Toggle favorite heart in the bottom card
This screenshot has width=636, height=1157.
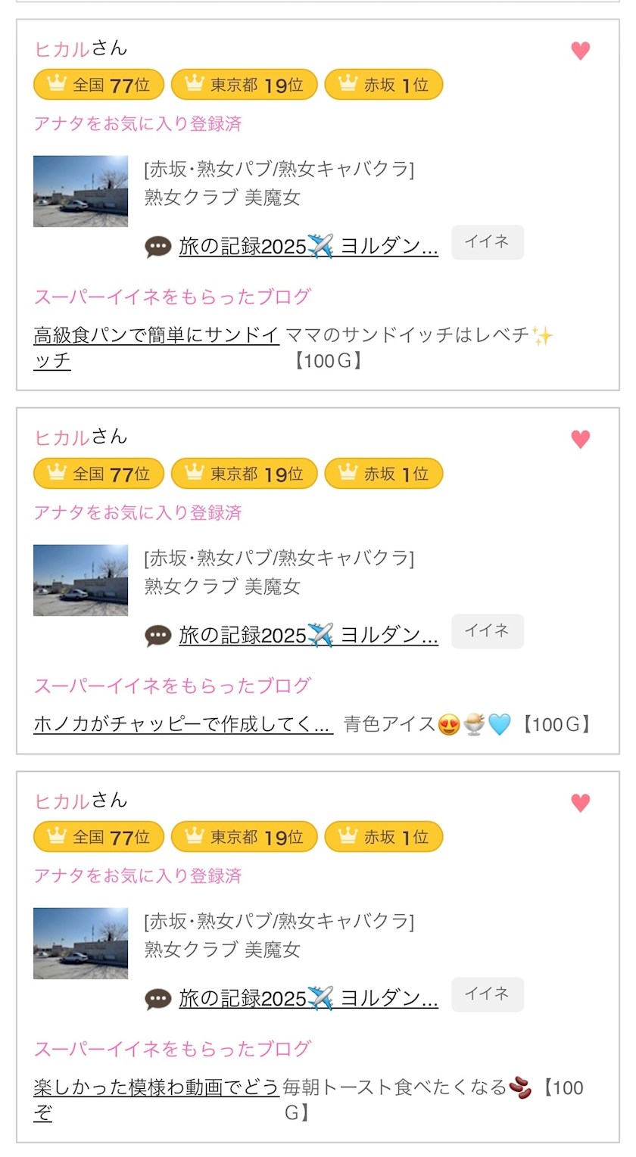coord(580,802)
